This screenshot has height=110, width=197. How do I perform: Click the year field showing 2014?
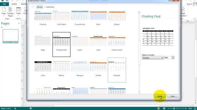pos(168,58)
